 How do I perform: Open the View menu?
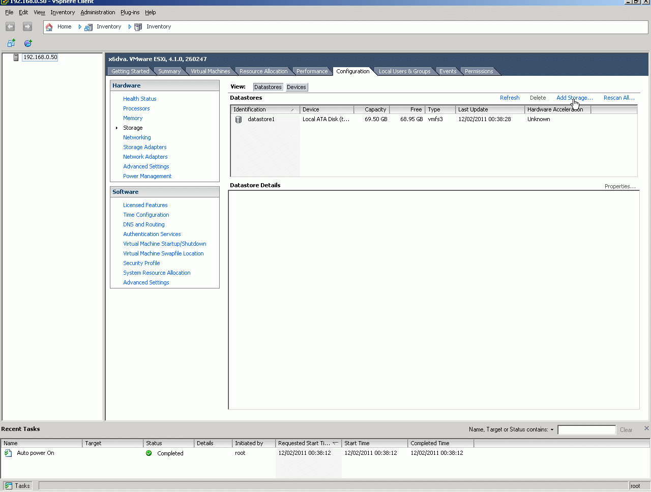pos(39,12)
